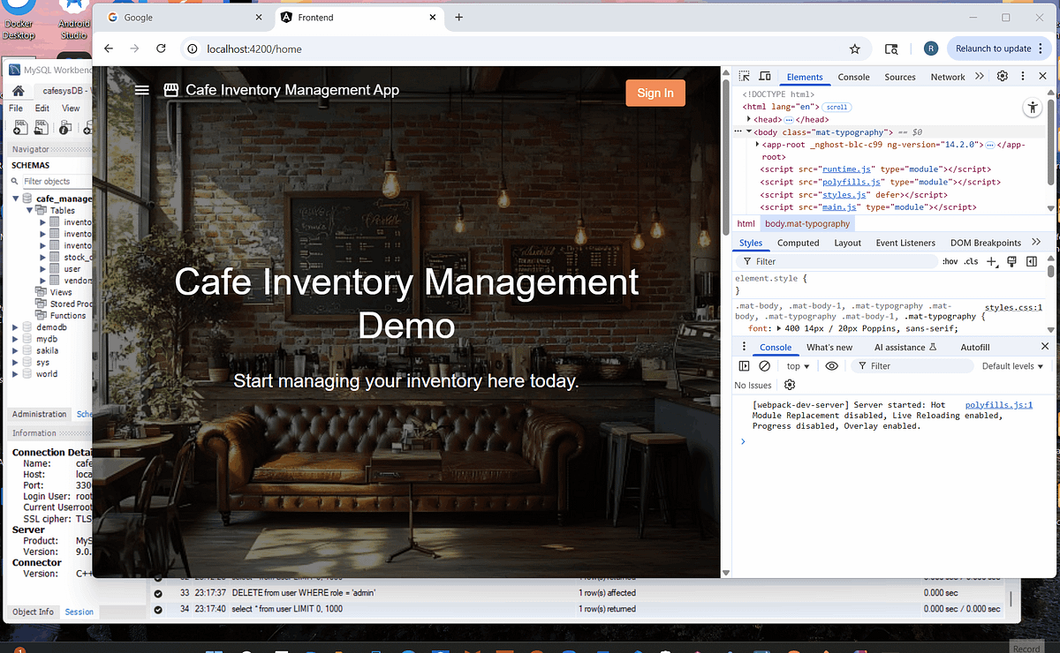This screenshot has width=1060, height=653.
Task: Open a new SQL tab in MySQL Workbench
Action: (19, 127)
